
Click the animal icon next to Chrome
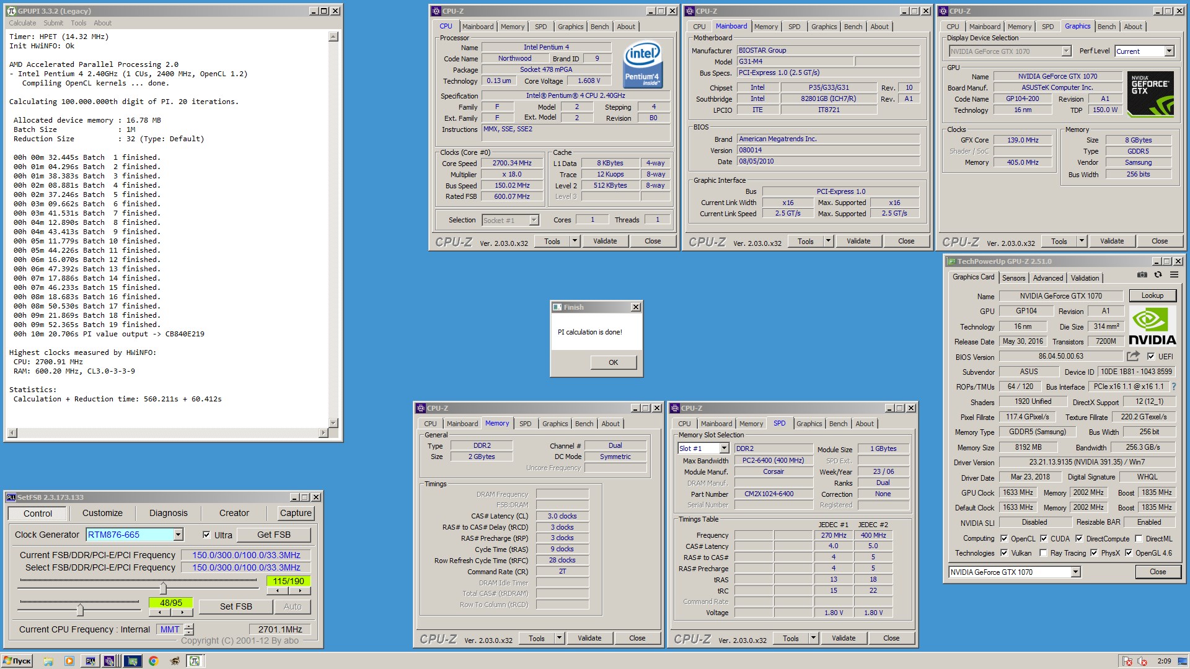[x=175, y=661]
